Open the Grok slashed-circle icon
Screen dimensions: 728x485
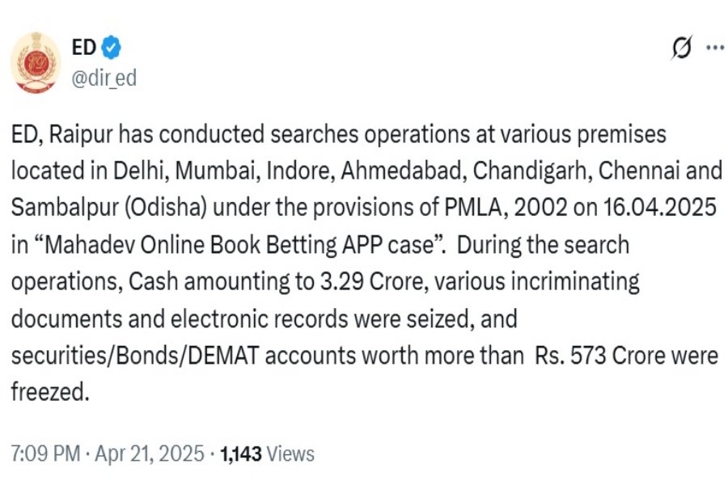click(681, 49)
